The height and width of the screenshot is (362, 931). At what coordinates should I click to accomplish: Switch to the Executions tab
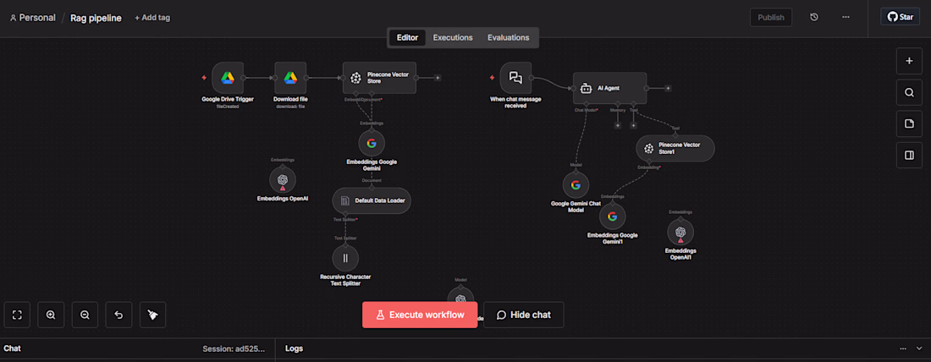pos(453,37)
